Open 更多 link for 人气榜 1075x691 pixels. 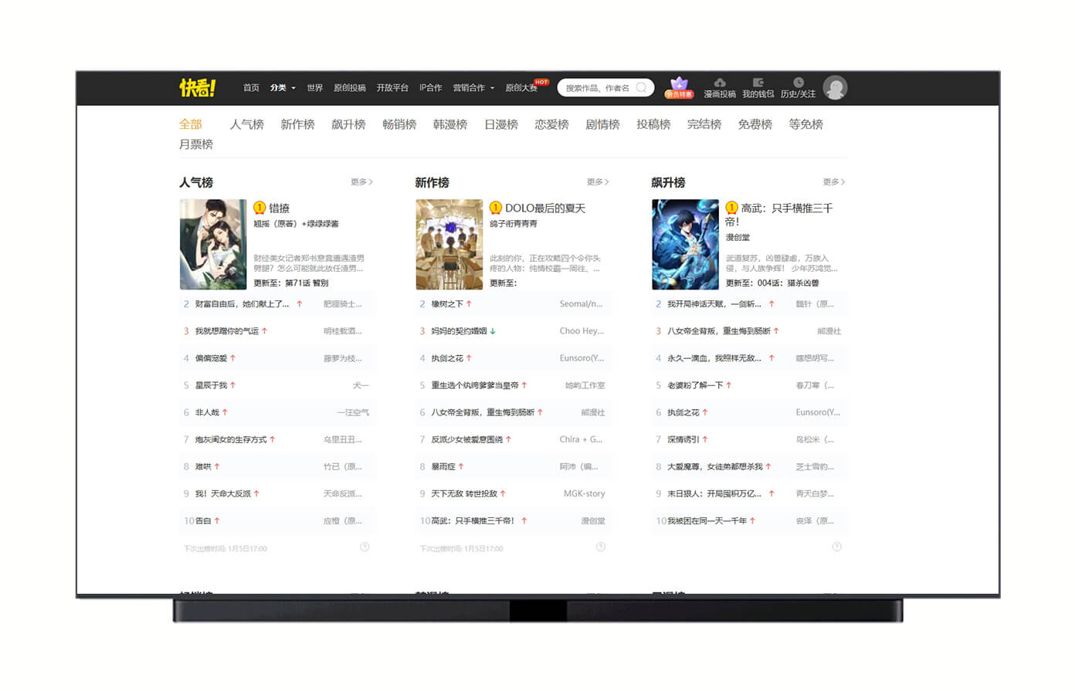click(x=361, y=181)
